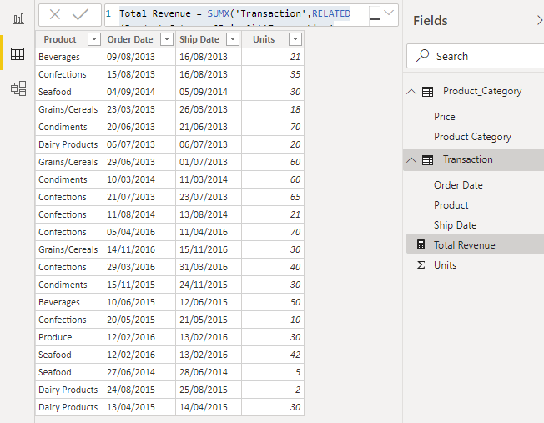Viewport: 544px width, 423px height.
Task: Commit the formula with checkmark icon
Action: 80,14
